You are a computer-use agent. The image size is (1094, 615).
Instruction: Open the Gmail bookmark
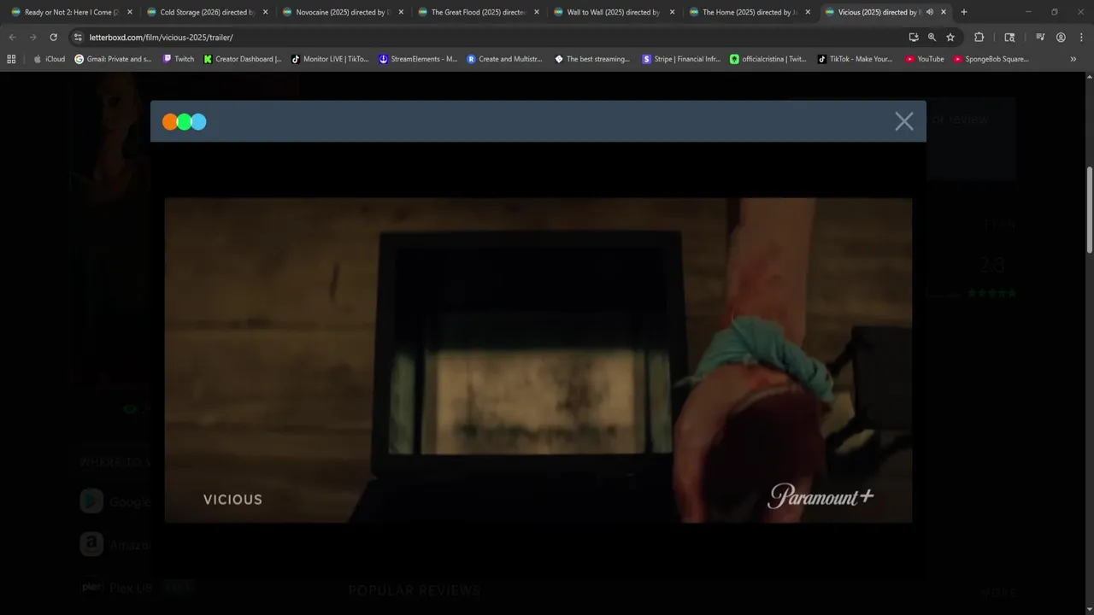(114, 59)
